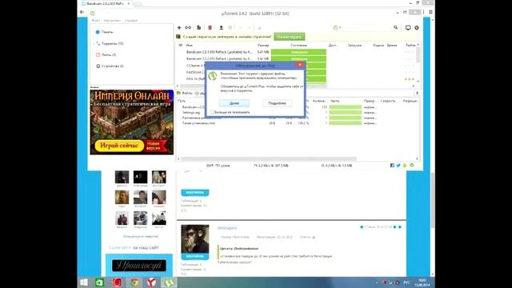
Task: Click the blue button under monkey avatar
Action: click(x=195, y=256)
